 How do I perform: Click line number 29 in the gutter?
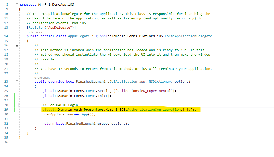point(6,109)
